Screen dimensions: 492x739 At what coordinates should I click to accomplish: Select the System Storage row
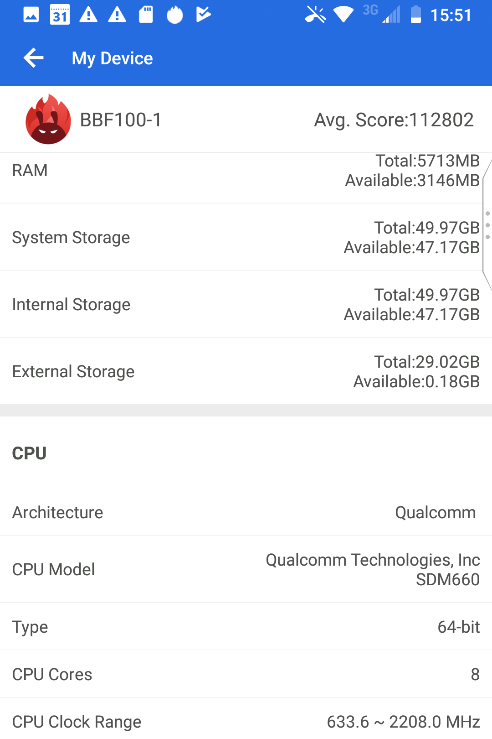[246, 237]
